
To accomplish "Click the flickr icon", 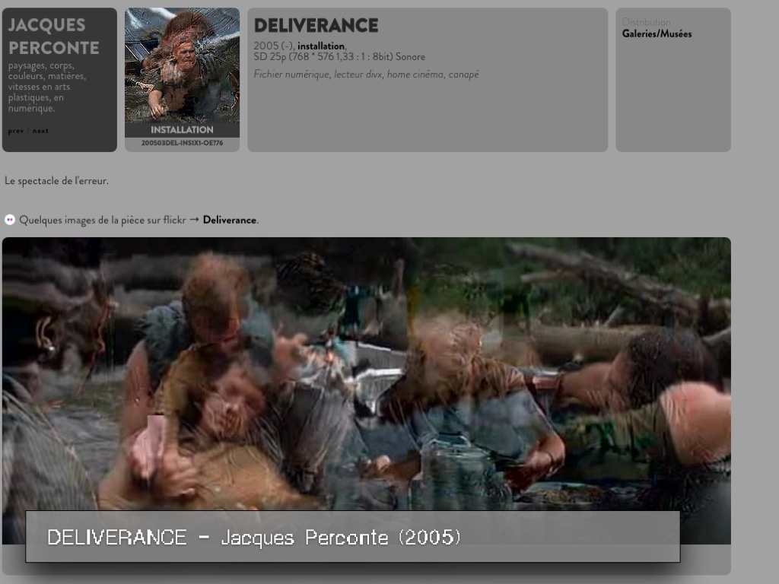I will [9, 220].
